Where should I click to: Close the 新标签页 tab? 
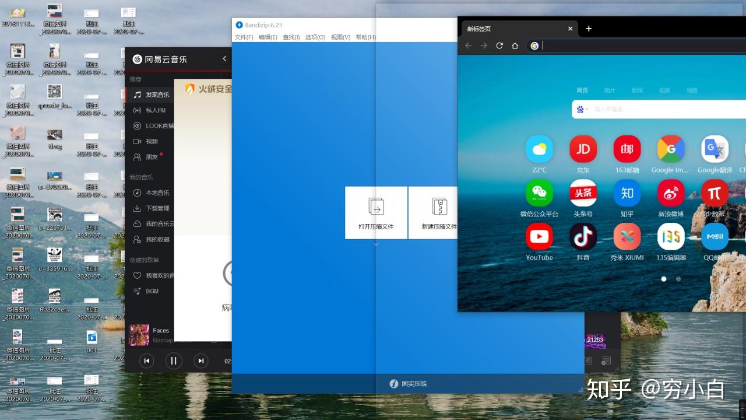click(570, 29)
